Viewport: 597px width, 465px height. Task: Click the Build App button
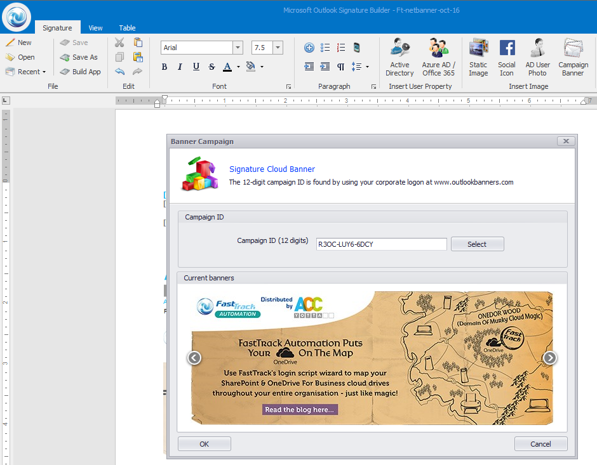pyautogui.click(x=80, y=72)
